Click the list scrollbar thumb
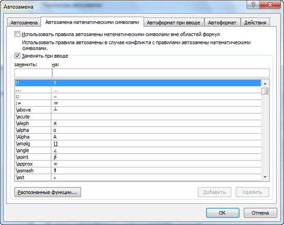Image resolution: width=284 pixels, height=225 pixels. [265, 91]
